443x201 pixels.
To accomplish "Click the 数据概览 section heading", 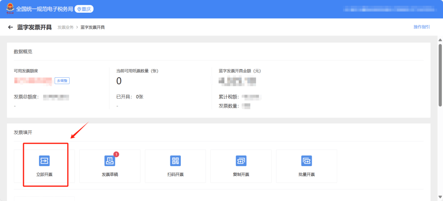I will [x=23, y=52].
